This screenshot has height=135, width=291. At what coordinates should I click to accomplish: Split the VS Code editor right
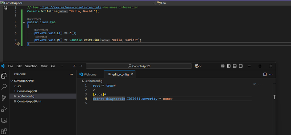(265, 74)
